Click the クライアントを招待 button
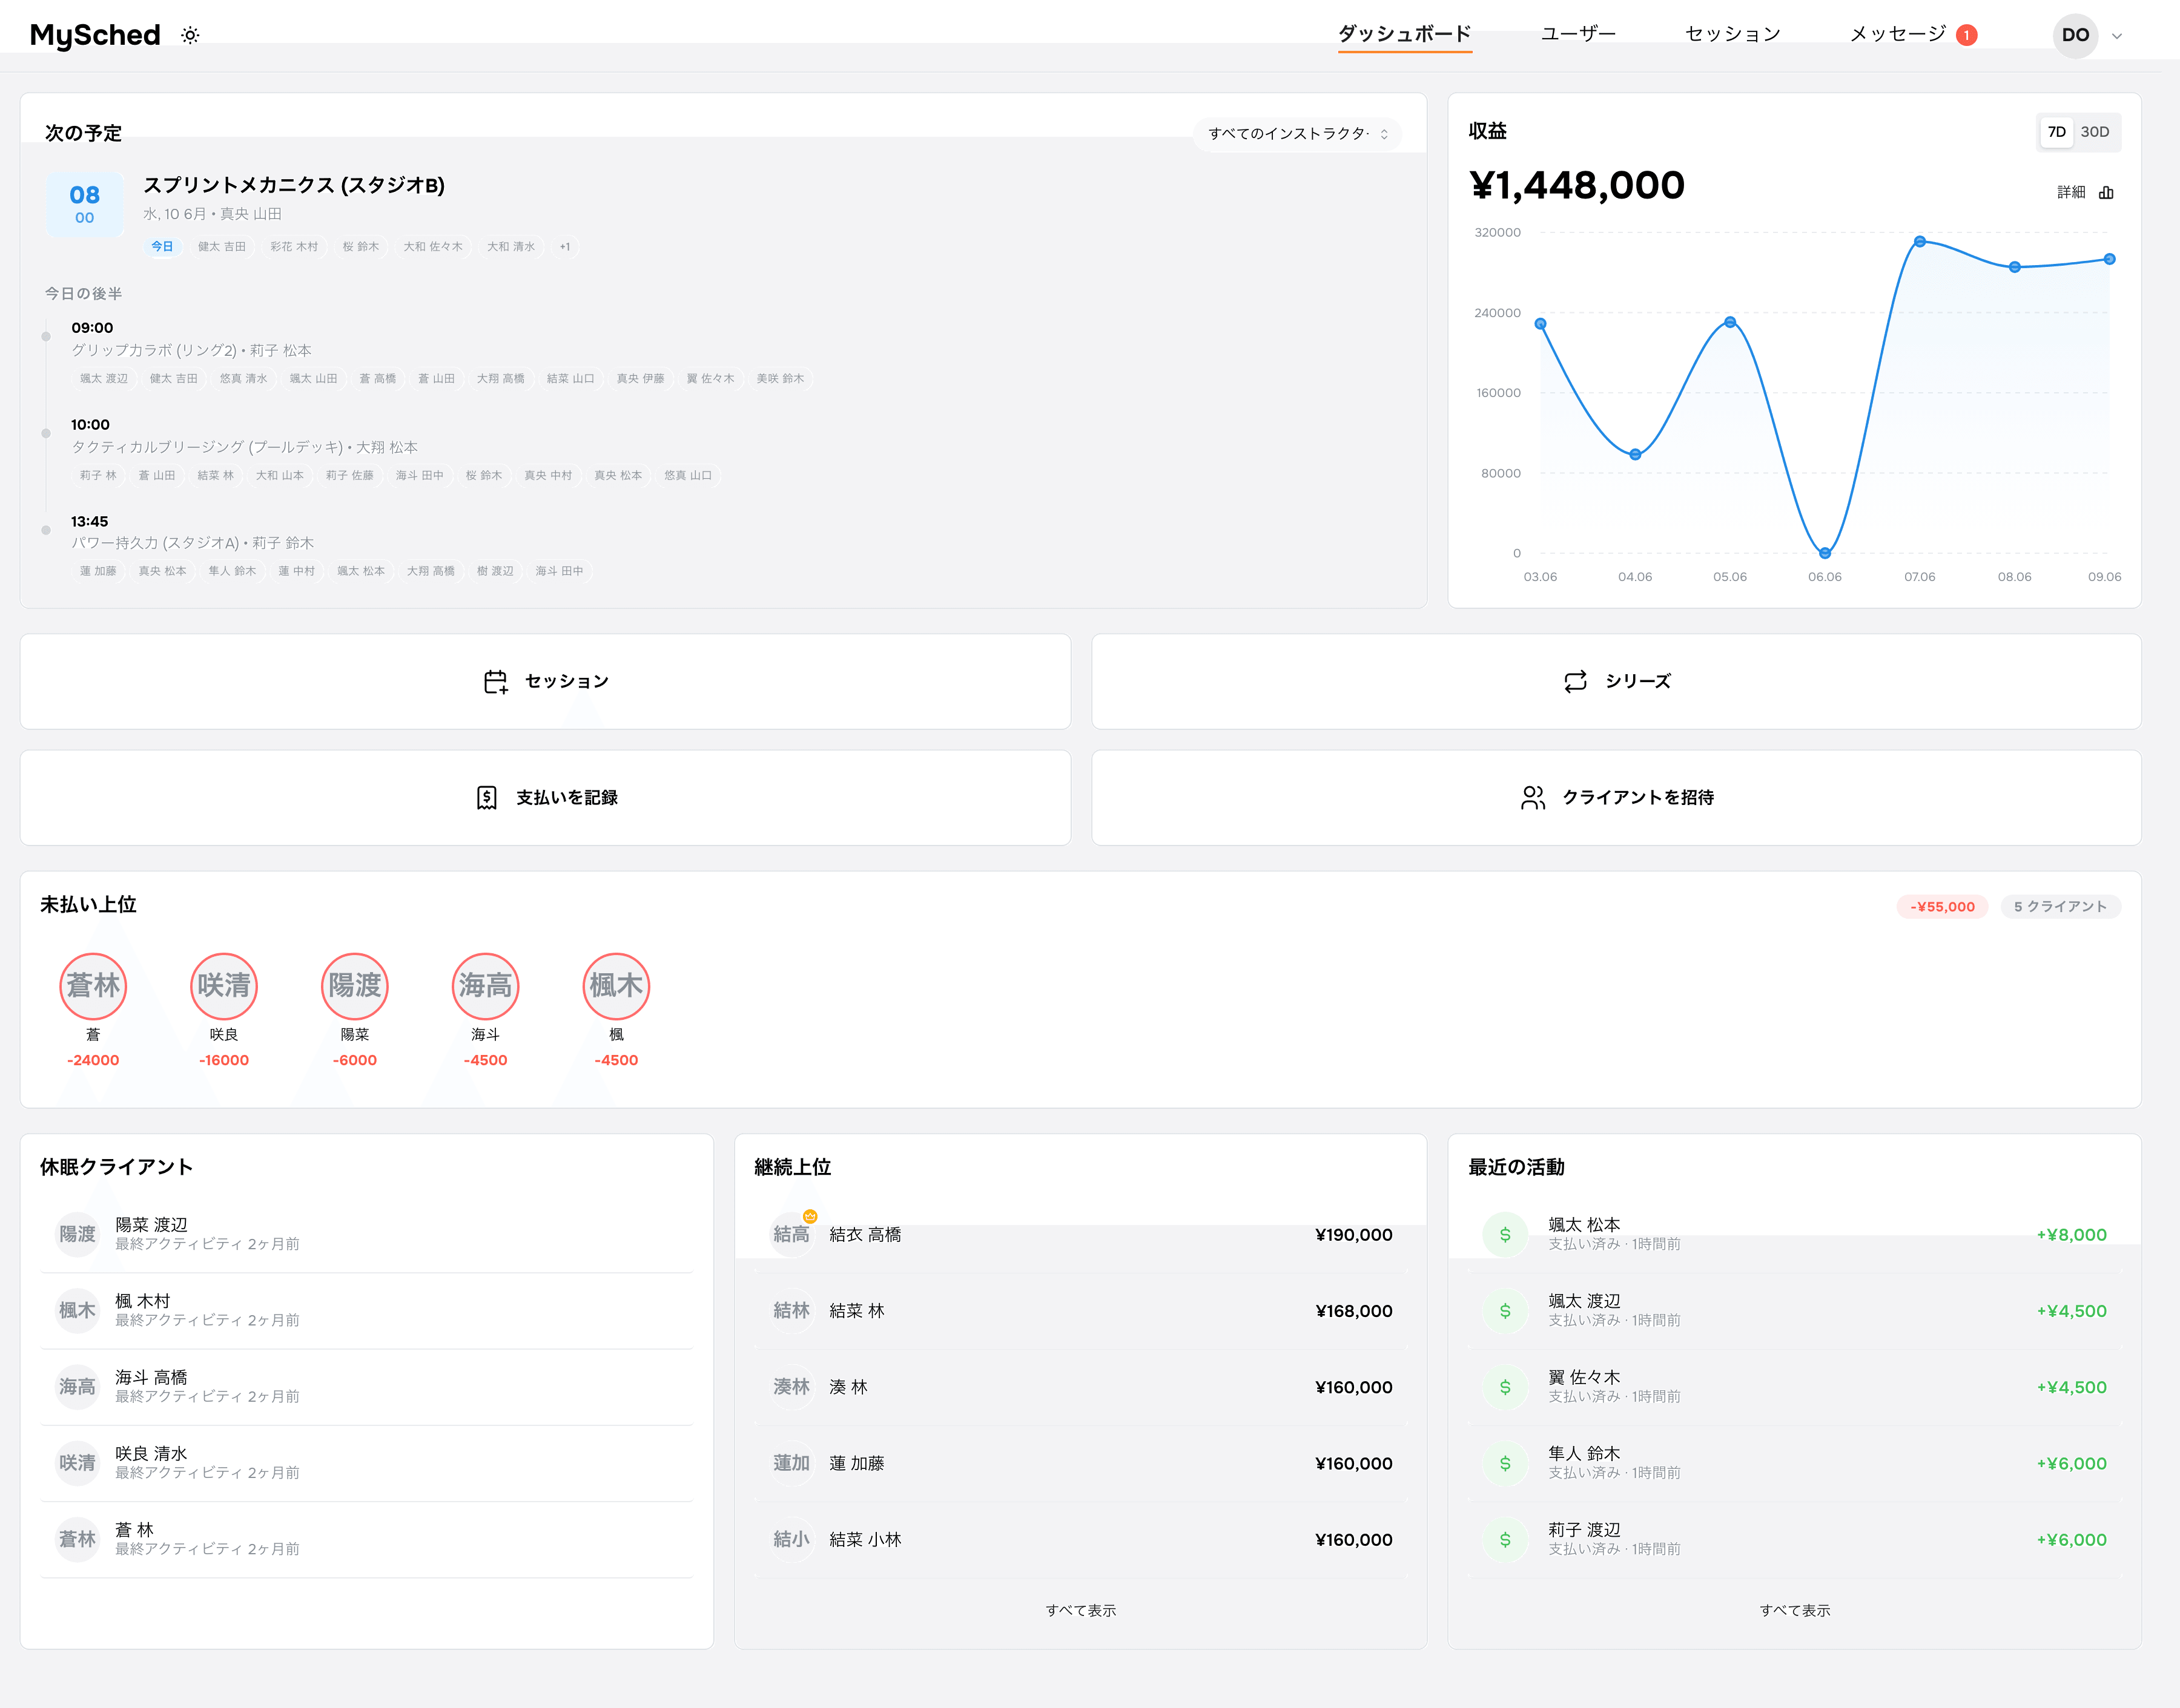Screen dimensions: 2180x1708 [x=1616, y=798]
